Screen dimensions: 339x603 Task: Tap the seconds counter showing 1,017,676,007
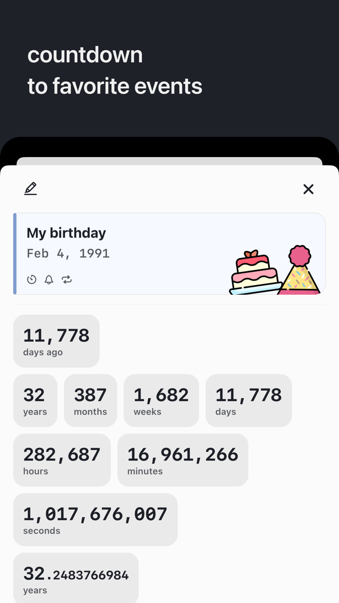coord(95,519)
